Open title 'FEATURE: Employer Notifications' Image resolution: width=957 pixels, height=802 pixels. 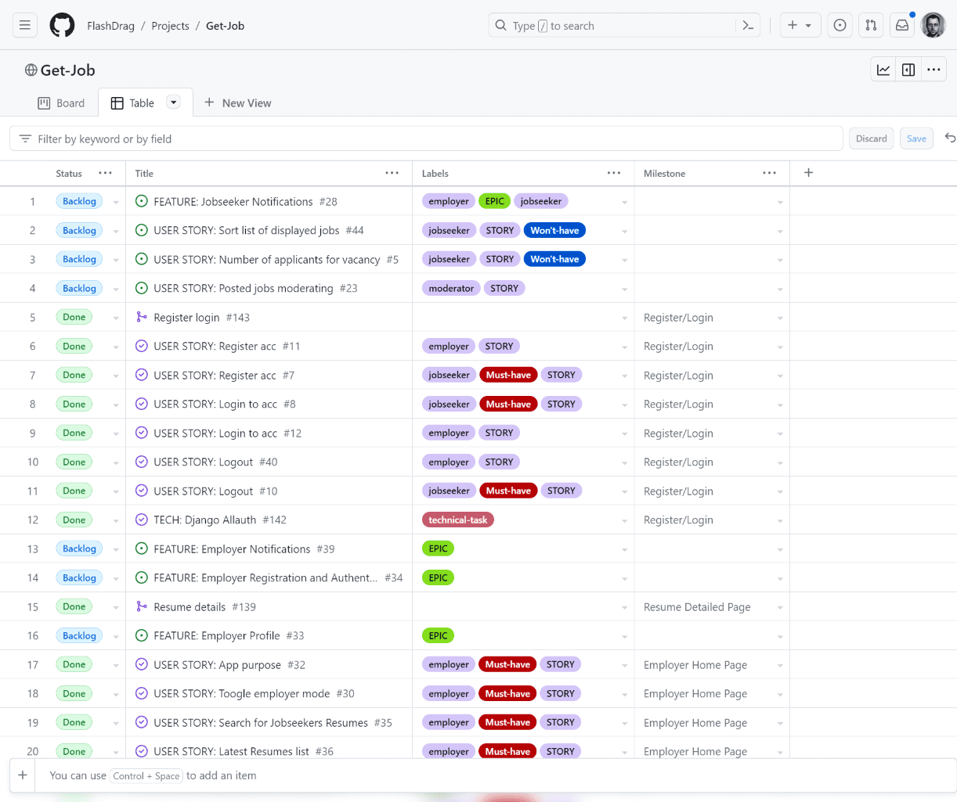point(232,548)
